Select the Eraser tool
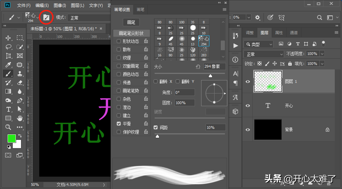Viewport: 342px width, 189px height. (20, 82)
